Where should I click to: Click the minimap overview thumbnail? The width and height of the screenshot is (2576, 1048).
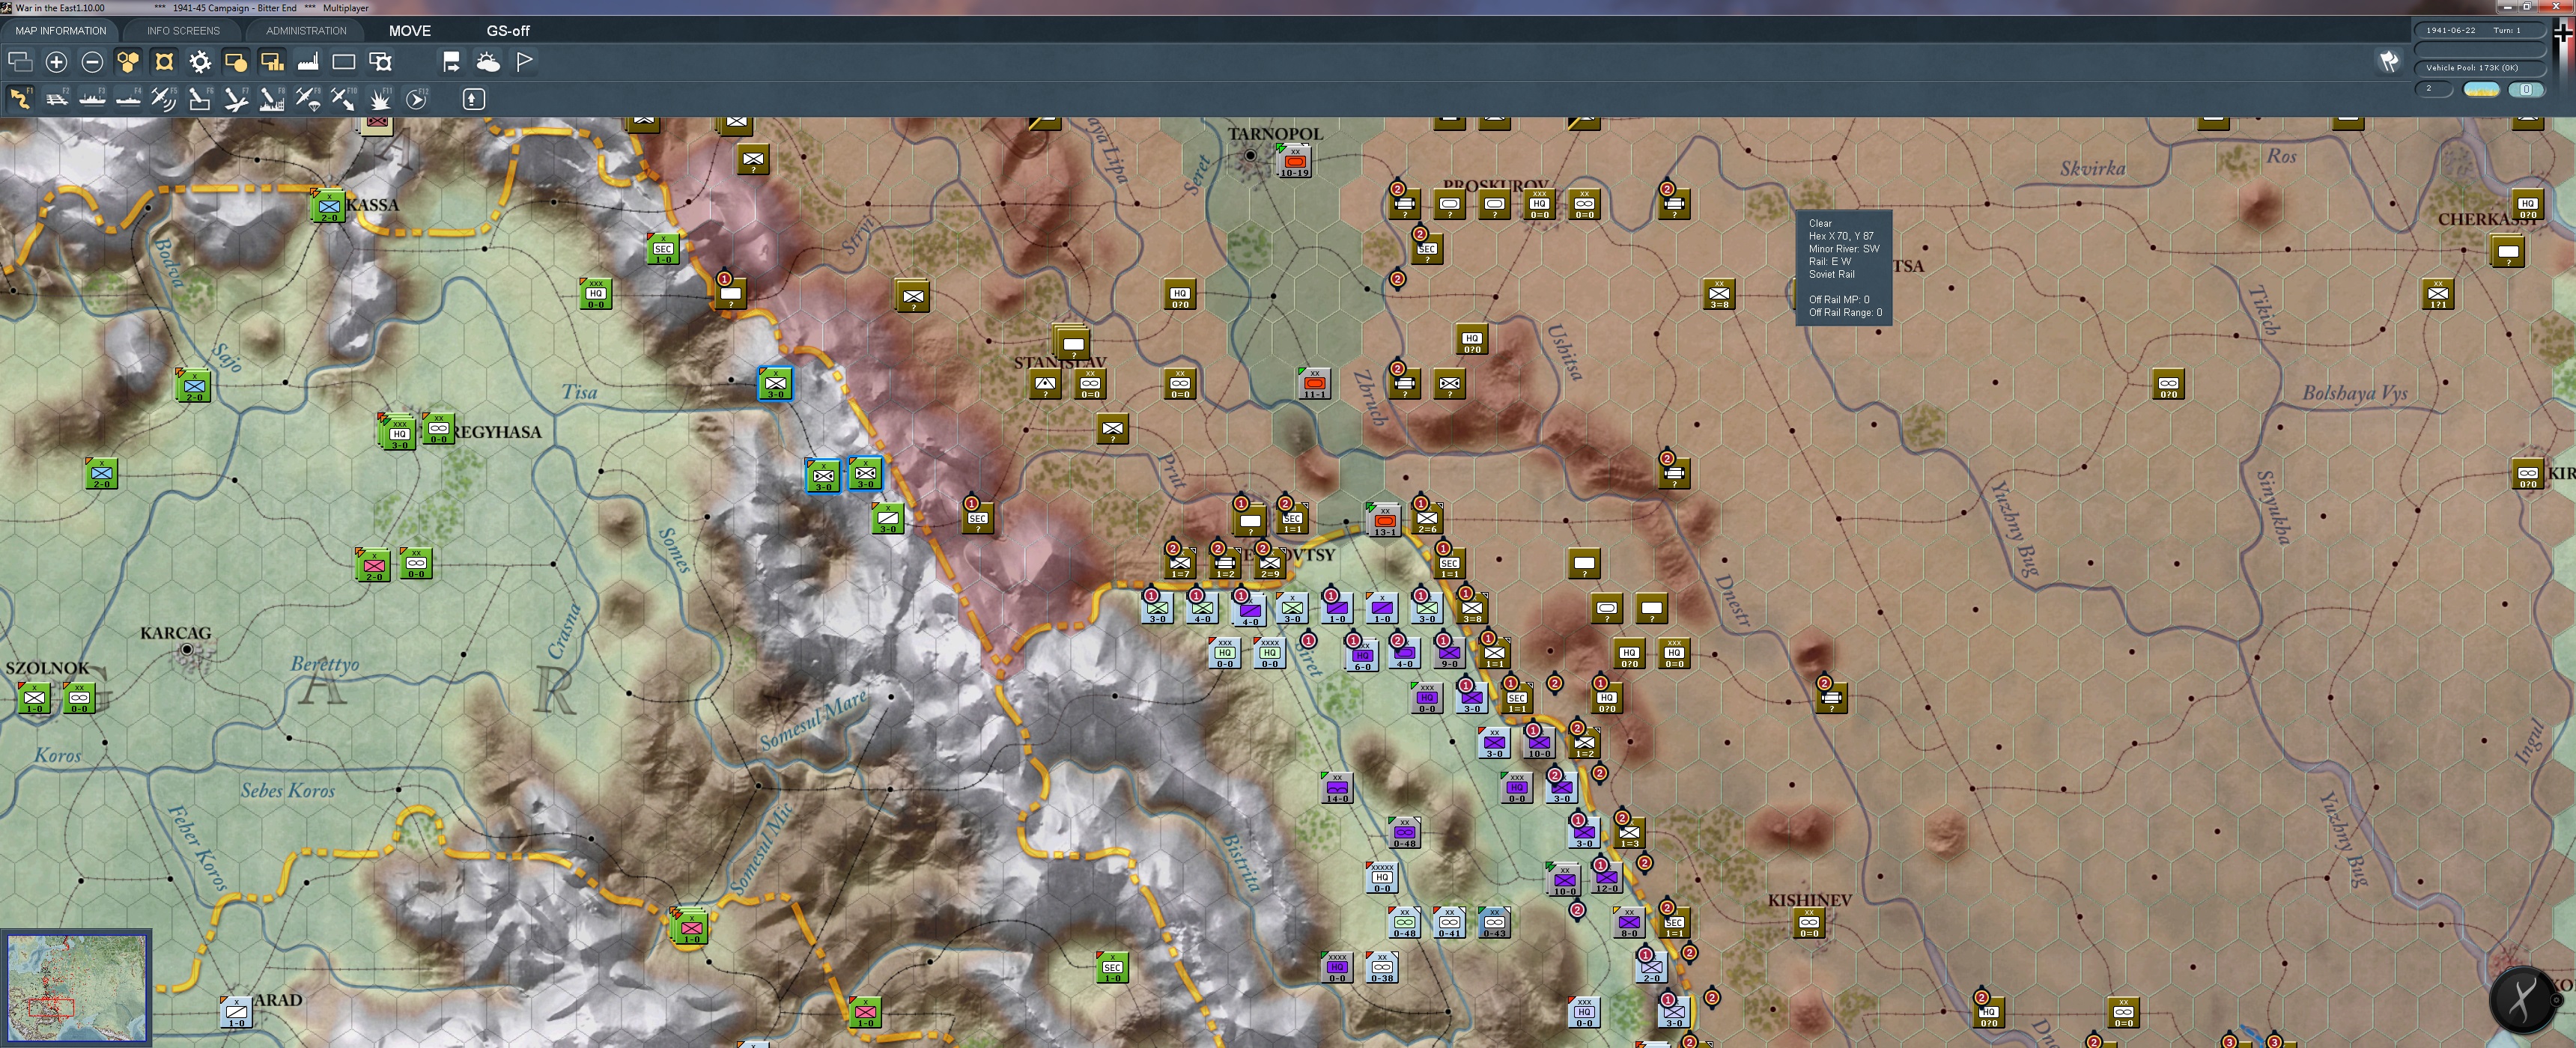pos(76,987)
